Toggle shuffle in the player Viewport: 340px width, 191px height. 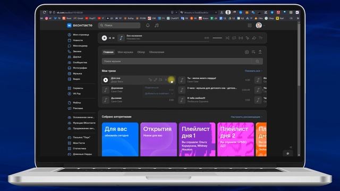coord(227,38)
